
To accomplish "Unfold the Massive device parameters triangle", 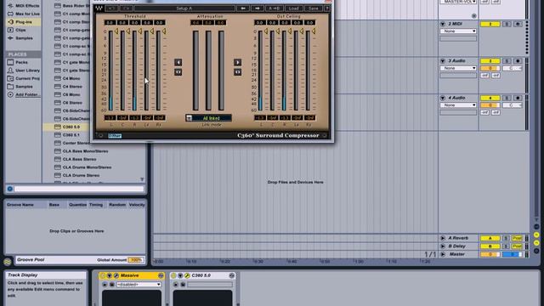I will pyautogui.click(x=110, y=275).
